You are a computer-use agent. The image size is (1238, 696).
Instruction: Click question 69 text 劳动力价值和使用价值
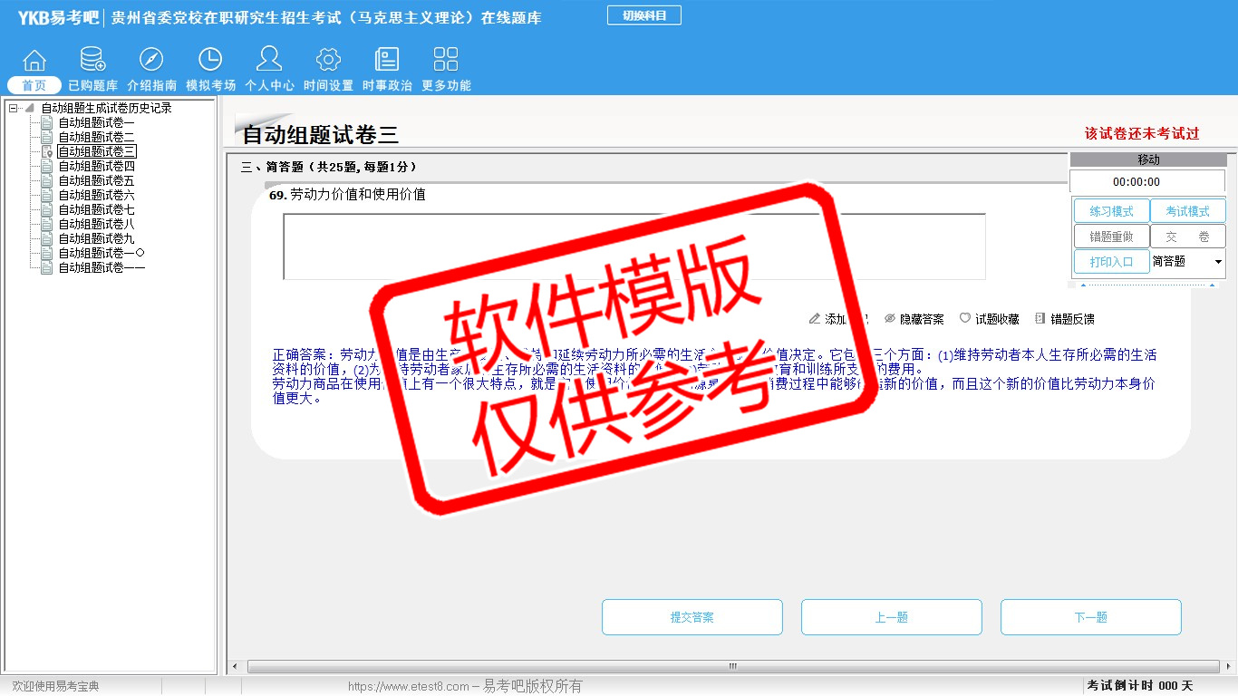[358, 194]
